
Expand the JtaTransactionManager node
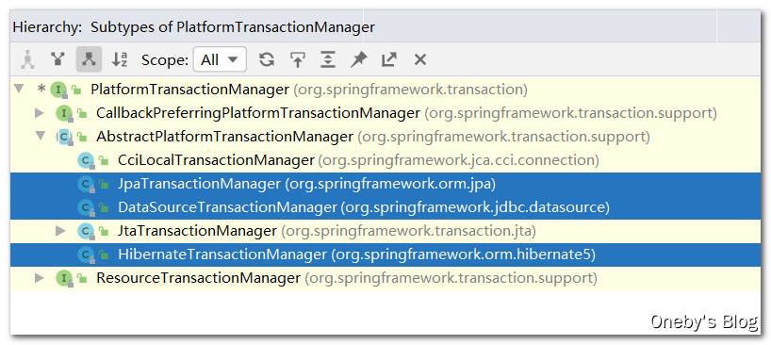tap(61, 231)
